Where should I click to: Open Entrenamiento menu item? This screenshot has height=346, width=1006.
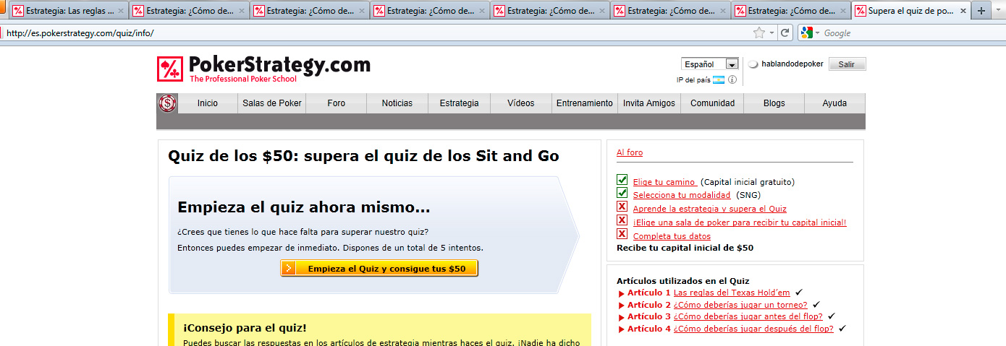tap(585, 103)
